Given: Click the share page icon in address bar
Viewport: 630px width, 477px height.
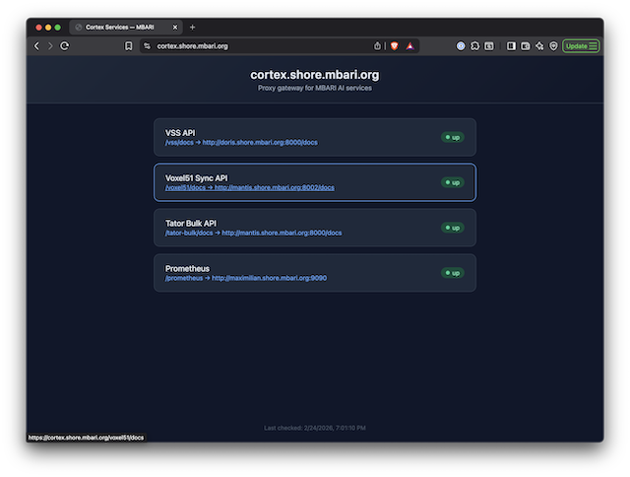Looking at the screenshot, I should click(377, 46).
